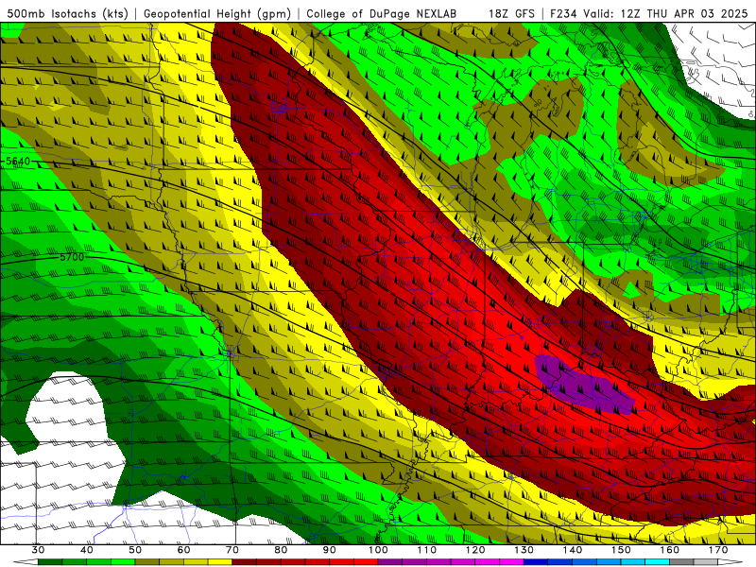Image resolution: width=756 pixels, height=567 pixels.
Task: Click the 170 knot legend value
Action: click(x=718, y=550)
